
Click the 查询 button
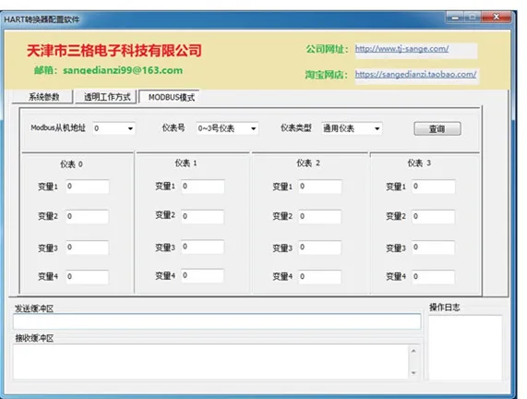pos(437,128)
